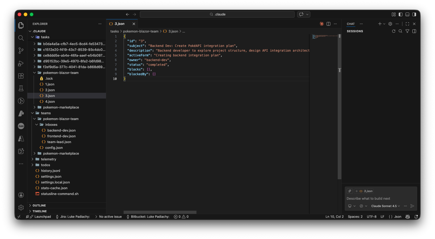
Task: Filter the chat sessions
Action: pyautogui.click(x=407, y=31)
